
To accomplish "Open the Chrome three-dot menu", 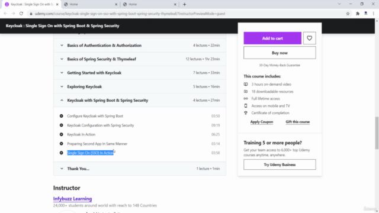I will coord(374,14).
